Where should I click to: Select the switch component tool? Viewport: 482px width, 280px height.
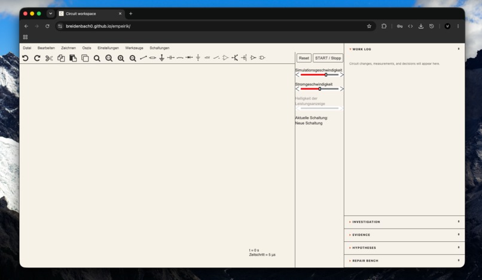216,58
